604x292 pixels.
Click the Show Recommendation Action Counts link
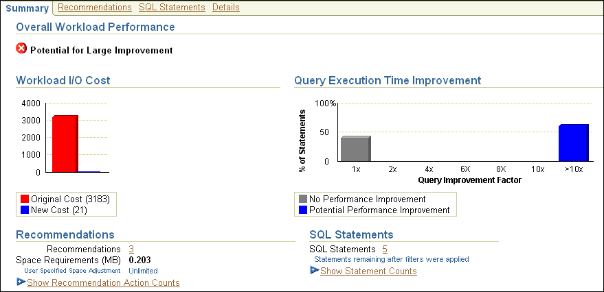(103, 282)
